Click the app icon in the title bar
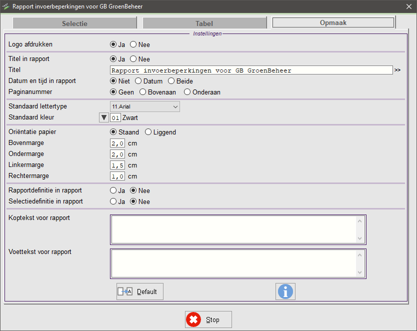Image resolution: width=417 pixels, height=331 pixels. coord(5,6)
